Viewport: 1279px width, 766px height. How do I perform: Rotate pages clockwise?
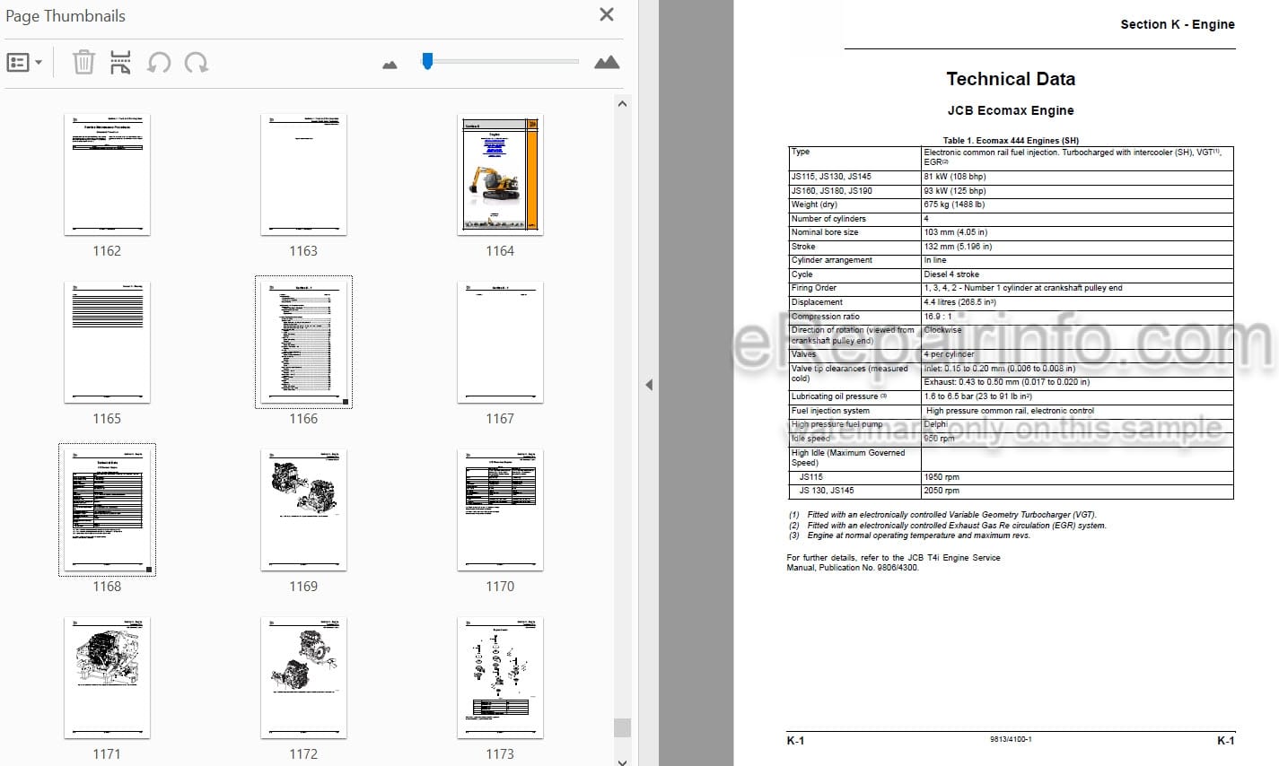point(196,62)
